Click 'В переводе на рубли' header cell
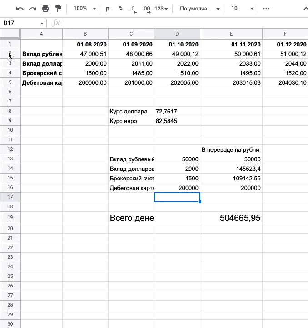Image resolution: width=308 pixels, height=328 pixels. [231, 149]
